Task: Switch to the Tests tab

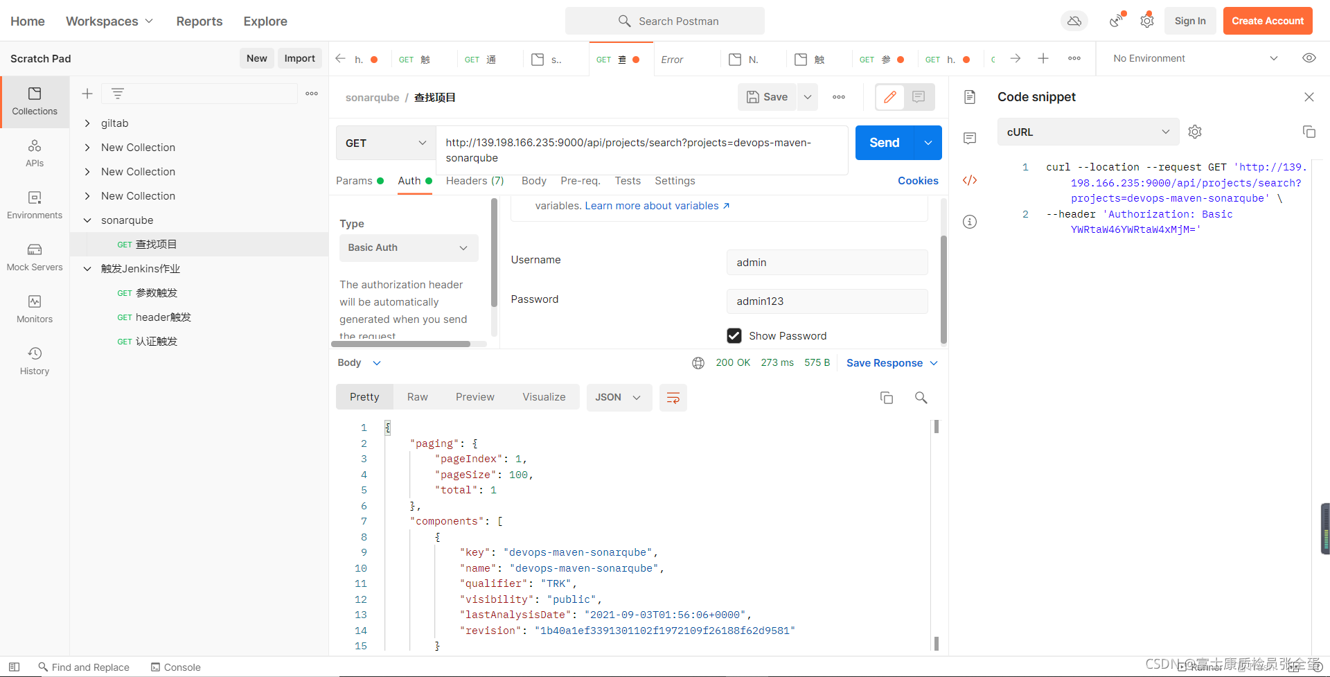Action: point(628,181)
